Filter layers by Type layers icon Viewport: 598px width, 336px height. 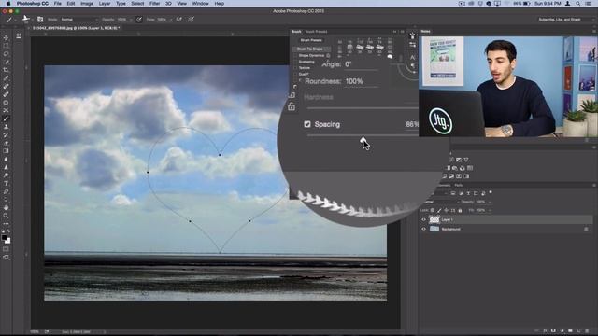pyautogui.click(x=468, y=193)
